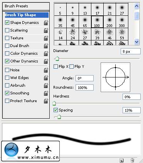Screen dimensions: 143x163
Task: Open Other Dynamics settings label
Action: pos(24,61)
